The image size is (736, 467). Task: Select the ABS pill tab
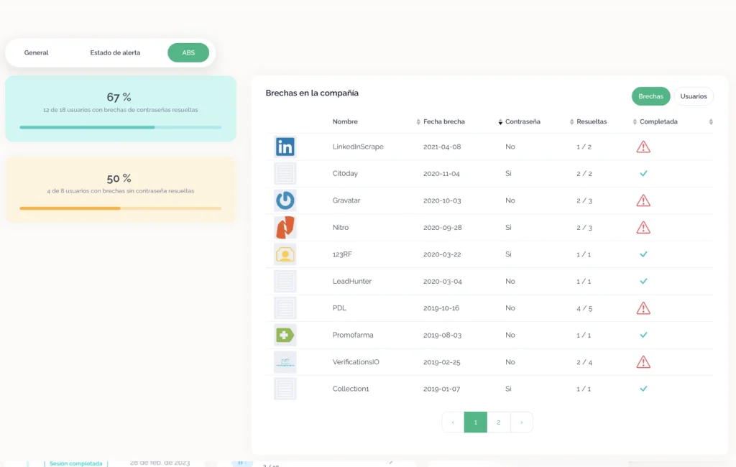(188, 52)
